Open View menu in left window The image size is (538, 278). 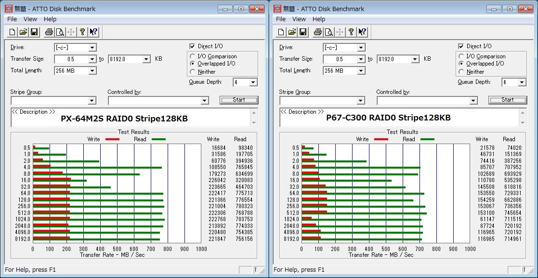(30, 19)
